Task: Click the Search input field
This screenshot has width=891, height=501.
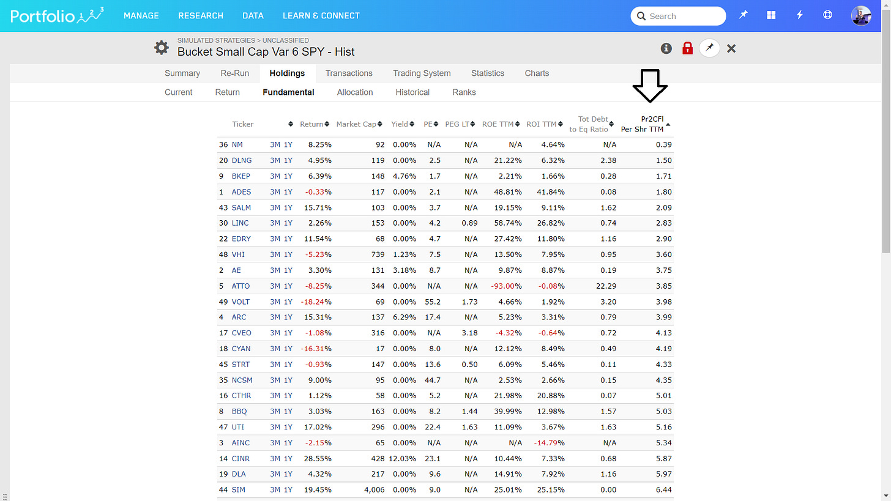Action: tap(678, 16)
